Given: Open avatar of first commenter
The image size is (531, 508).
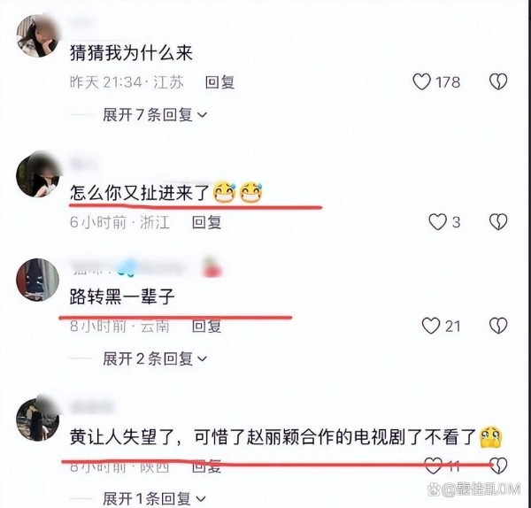Looking at the screenshot, I should (x=37, y=36).
